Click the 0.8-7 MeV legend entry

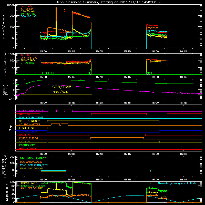(28, 60)
